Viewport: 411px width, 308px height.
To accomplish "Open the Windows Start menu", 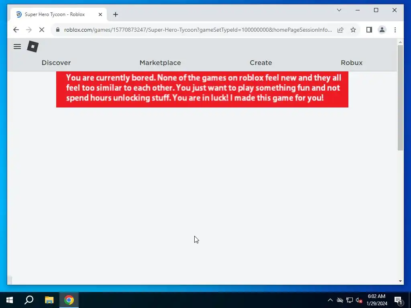I will [x=10, y=300].
